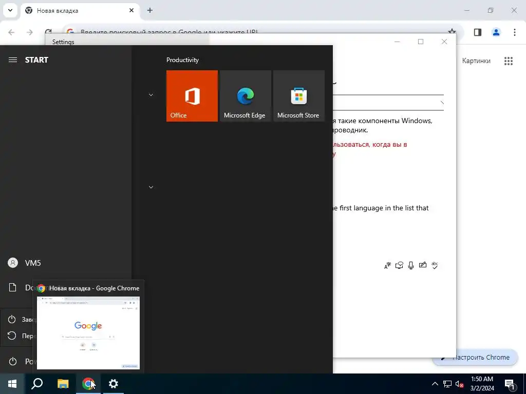Click the Chrome icon on the taskbar
This screenshot has height=394, width=526.
pos(88,384)
